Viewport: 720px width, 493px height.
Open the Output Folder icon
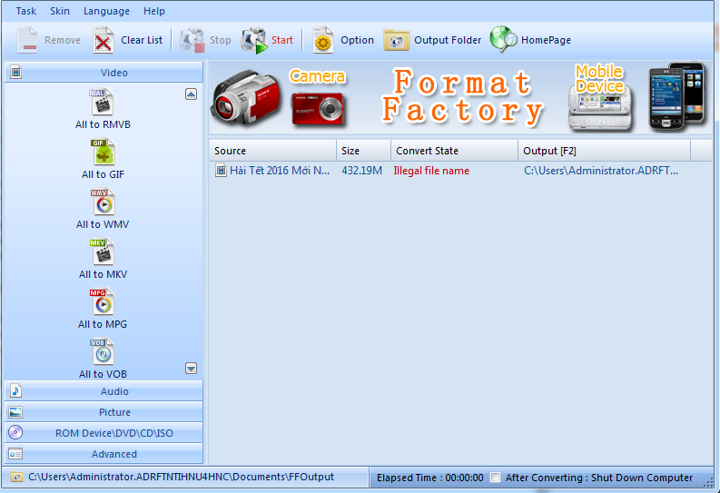(397, 40)
